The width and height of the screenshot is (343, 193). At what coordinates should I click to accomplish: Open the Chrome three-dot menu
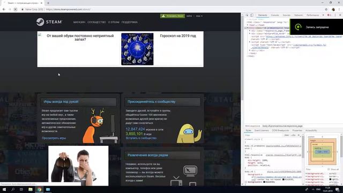click(339, 10)
